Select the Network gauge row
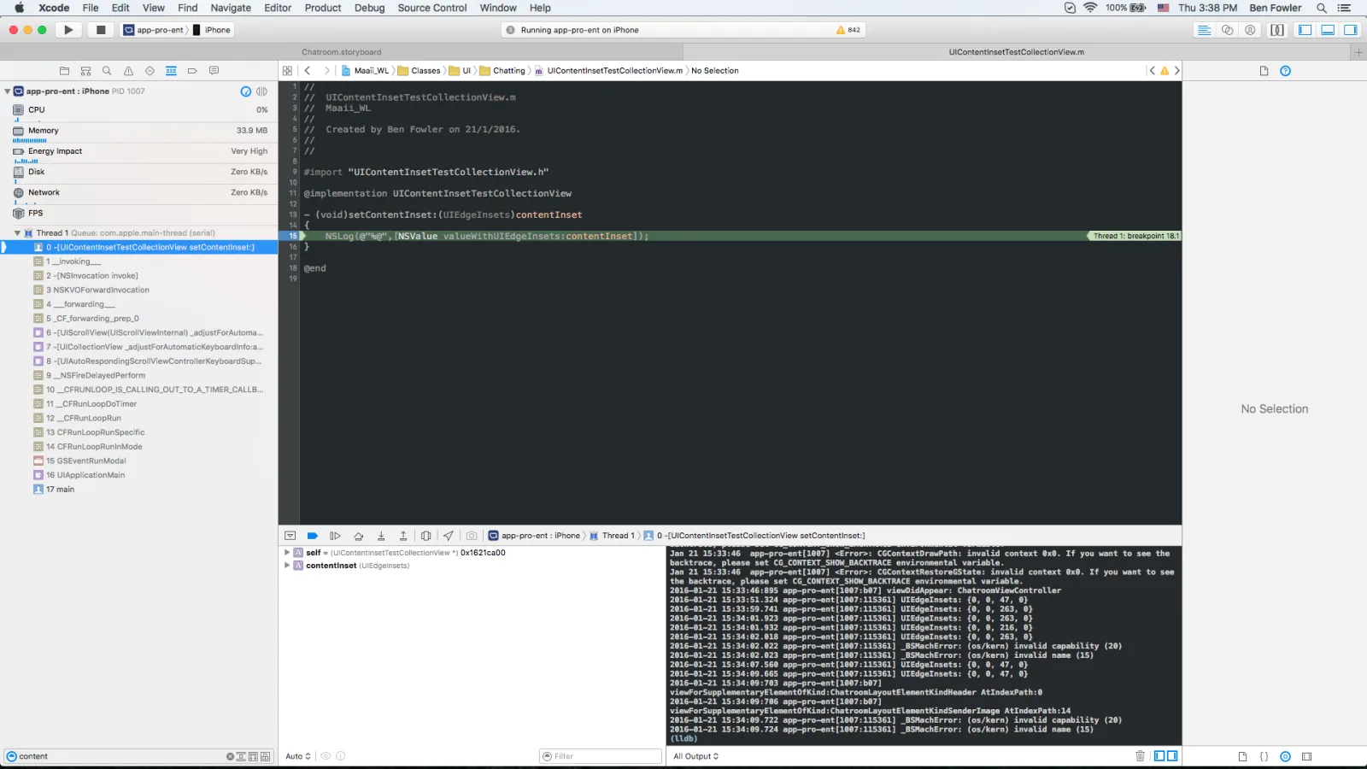Image resolution: width=1367 pixels, height=769 pixels. 139,193
